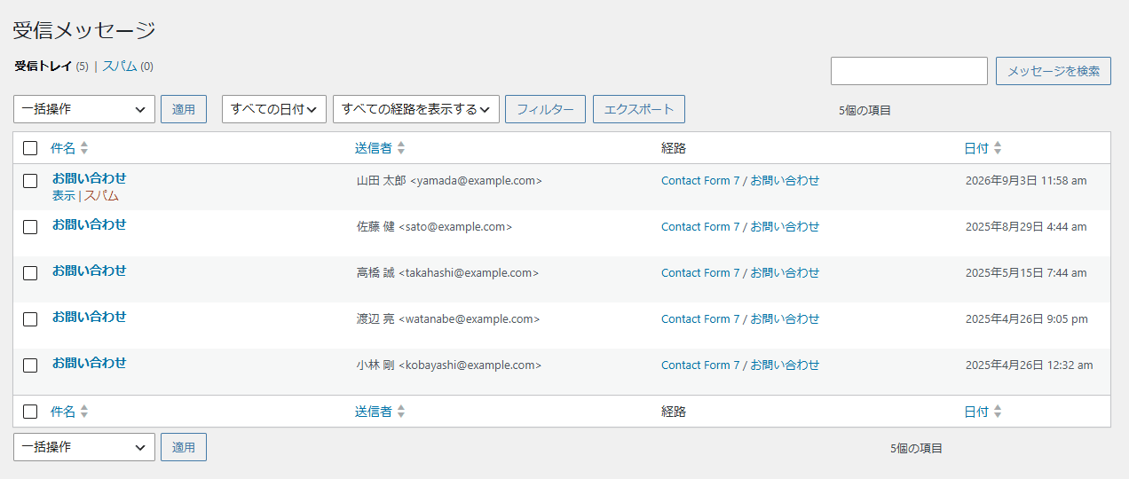The width and height of the screenshot is (1129, 479).
Task: Open お問い合わせ message from 佐藤 健
Action: (89, 224)
